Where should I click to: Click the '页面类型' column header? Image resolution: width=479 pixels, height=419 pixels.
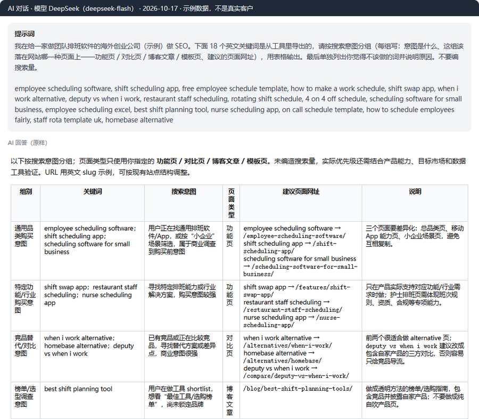(232, 203)
